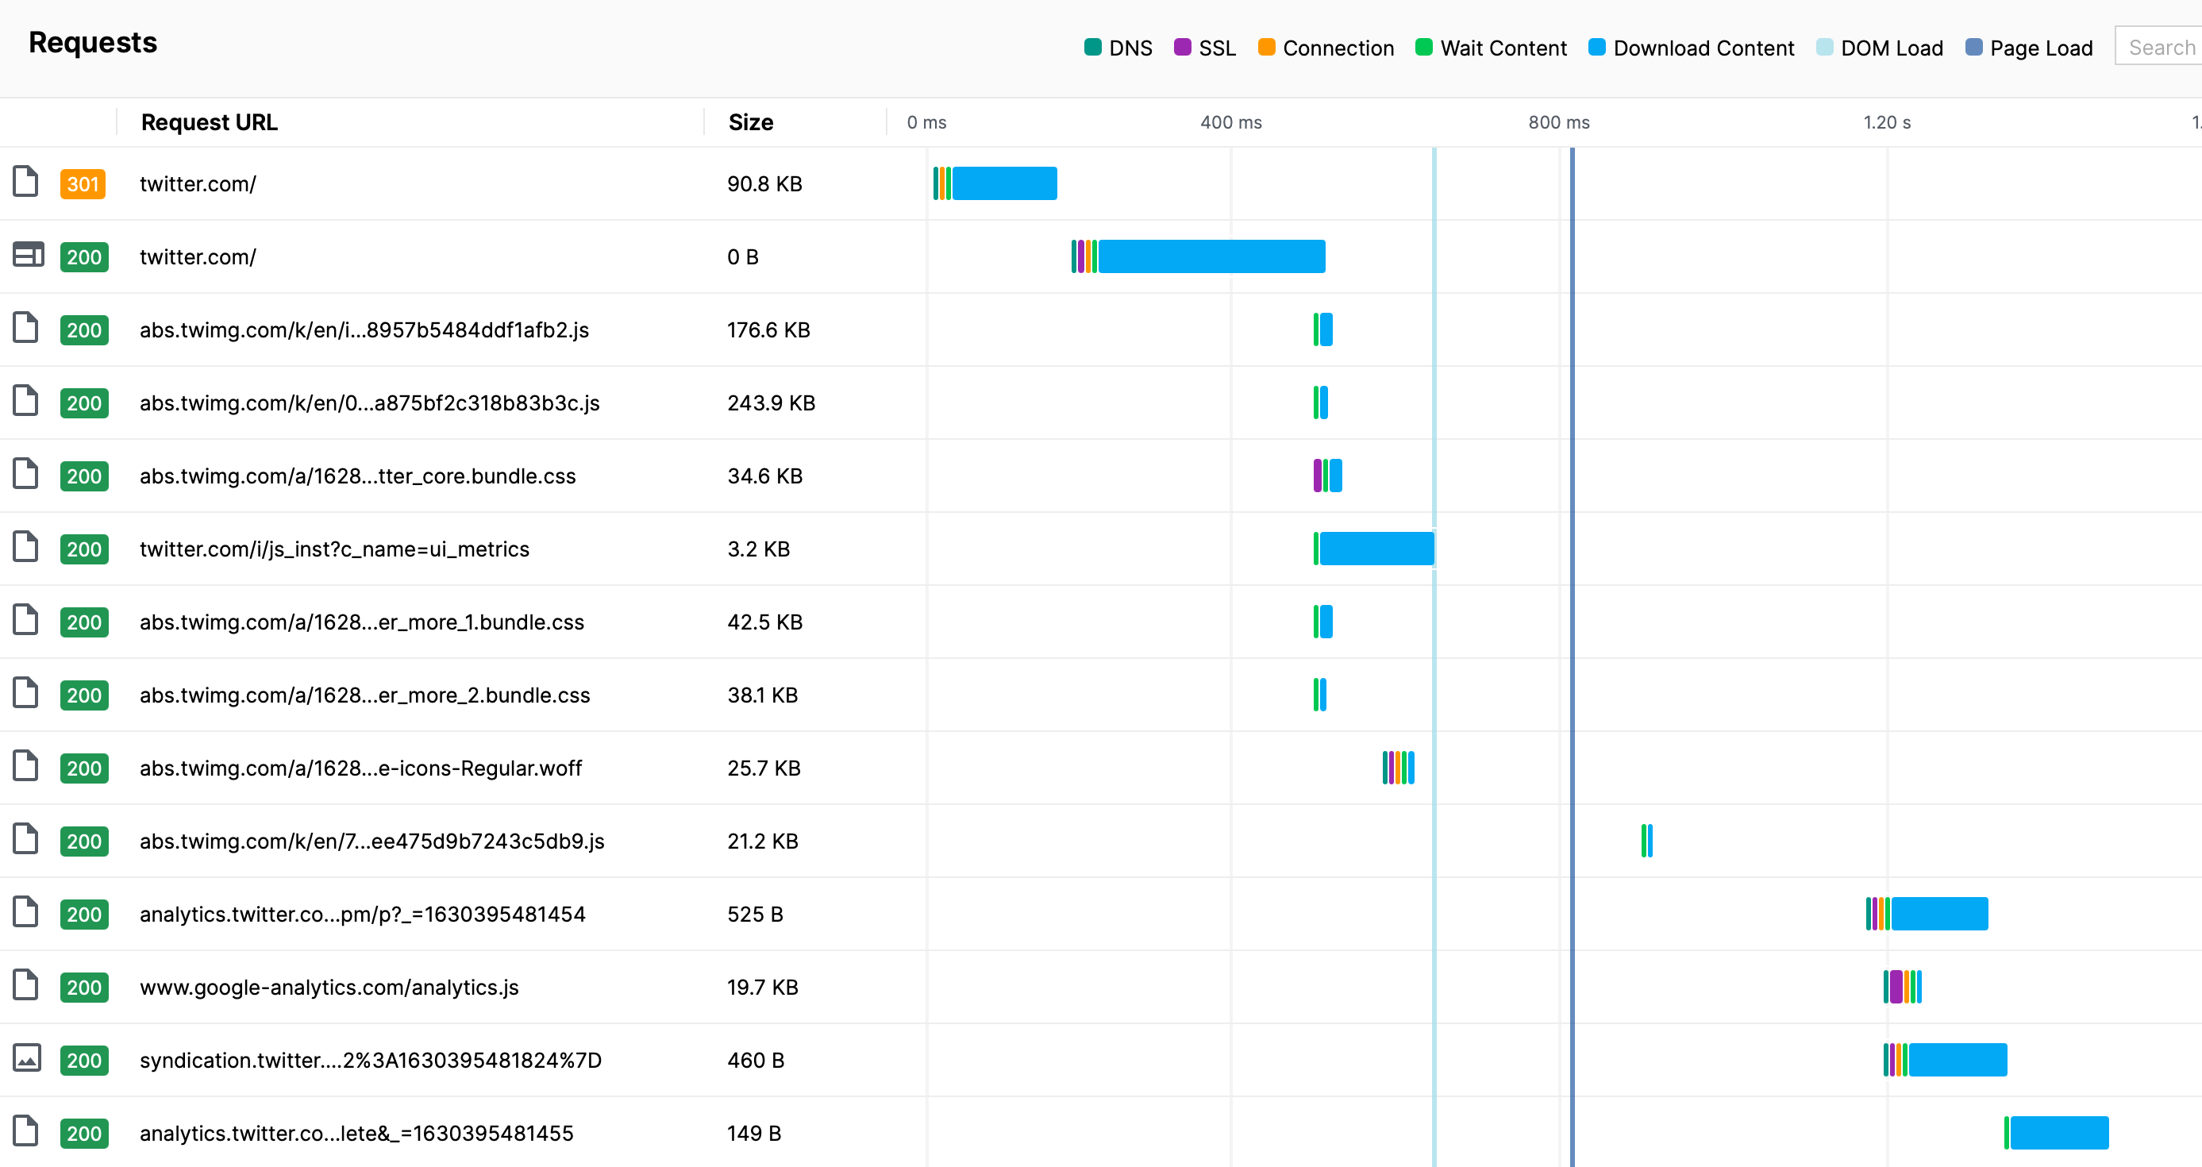
Task: Click the download bar of the 149 B analytics request
Action: pyautogui.click(x=2059, y=1133)
